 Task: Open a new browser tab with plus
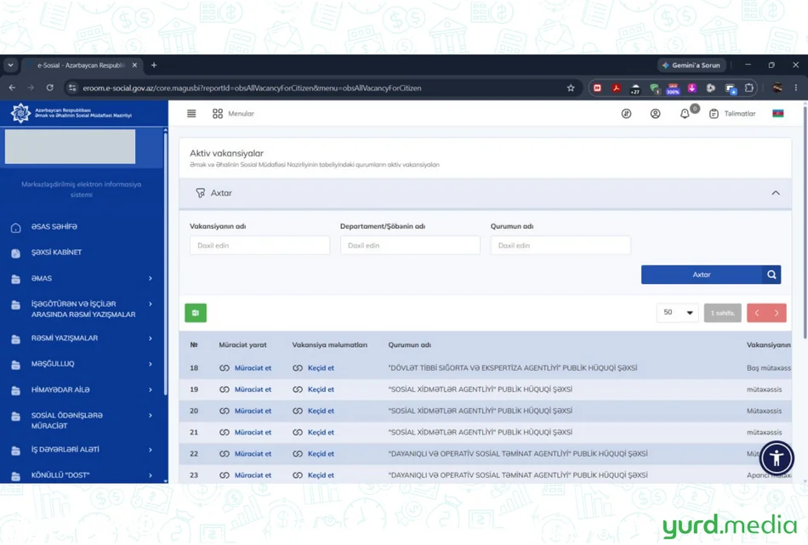pyautogui.click(x=154, y=65)
